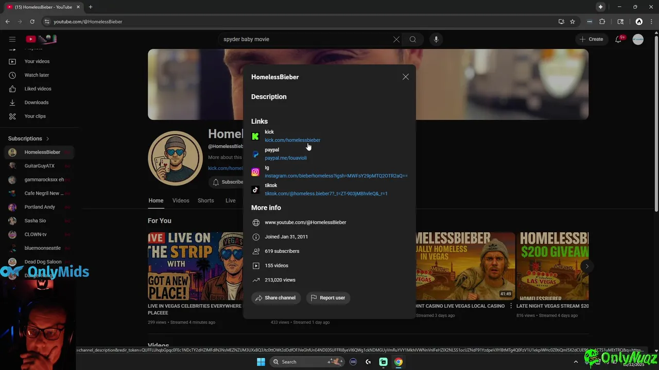Open the paypal.me/louavioli link
This screenshot has width=659, height=370.
(x=286, y=158)
